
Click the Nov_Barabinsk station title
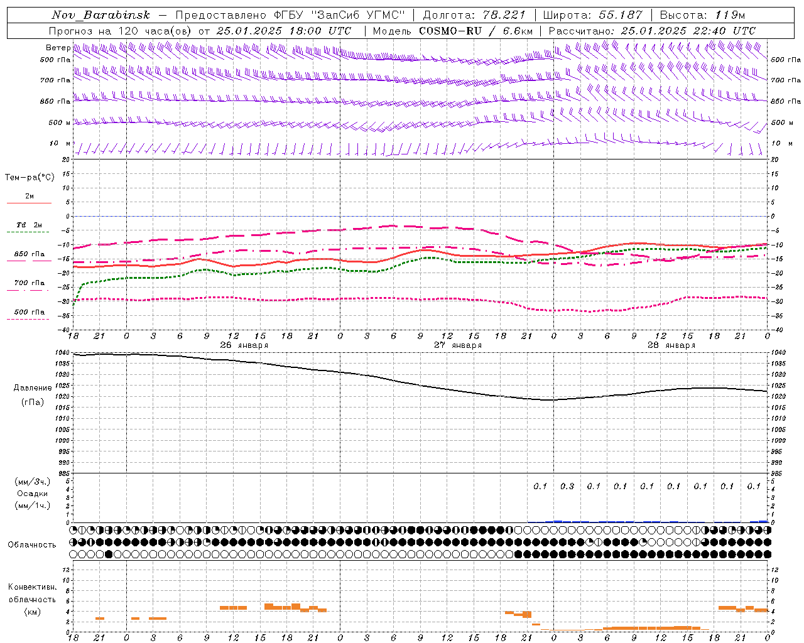coord(100,15)
